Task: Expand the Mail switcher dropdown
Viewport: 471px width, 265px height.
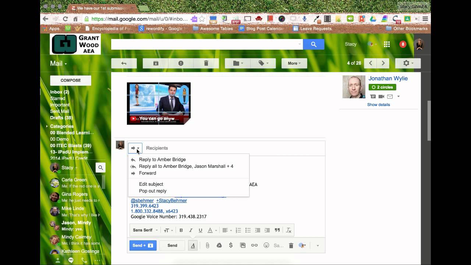Action: [x=59, y=64]
